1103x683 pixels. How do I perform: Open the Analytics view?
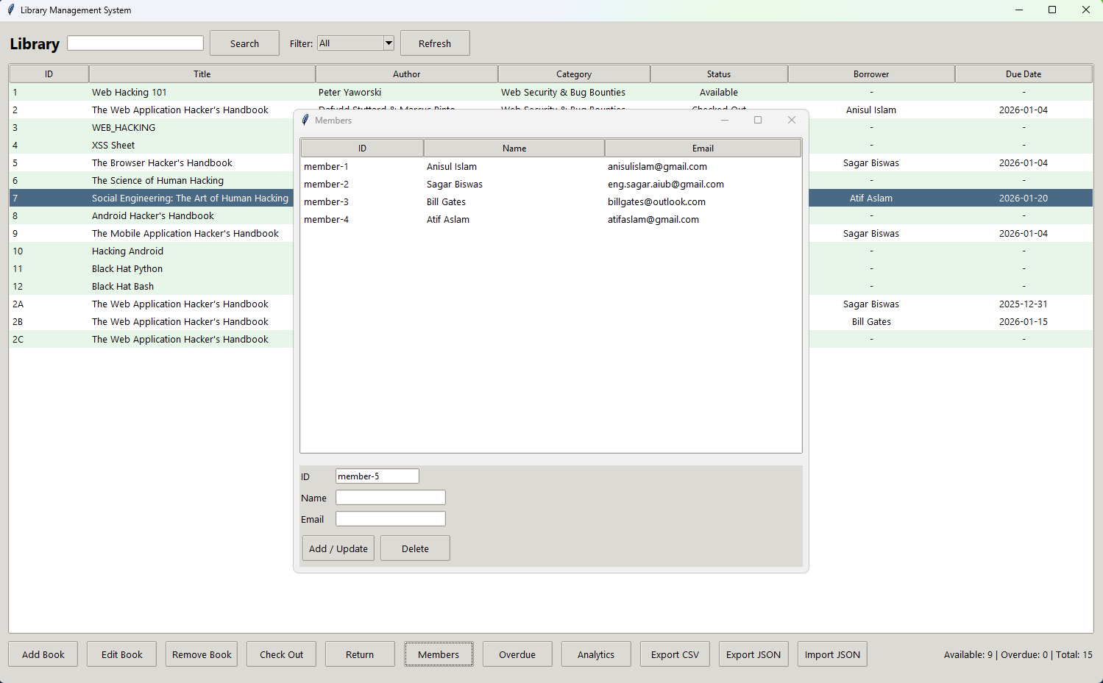pyautogui.click(x=596, y=654)
